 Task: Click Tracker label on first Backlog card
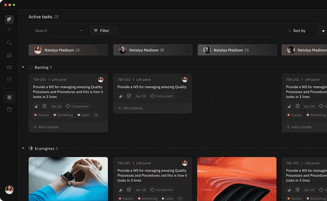(41, 115)
